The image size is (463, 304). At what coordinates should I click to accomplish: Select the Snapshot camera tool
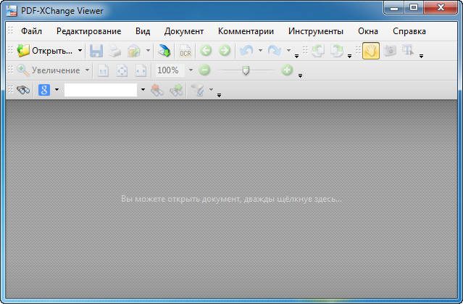[x=390, y=52]
